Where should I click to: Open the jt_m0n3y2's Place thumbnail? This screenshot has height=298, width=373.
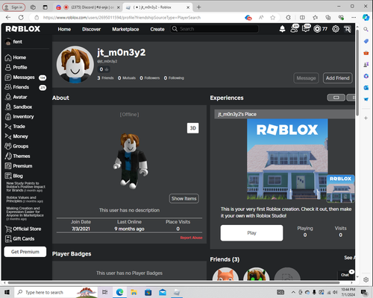287,159
